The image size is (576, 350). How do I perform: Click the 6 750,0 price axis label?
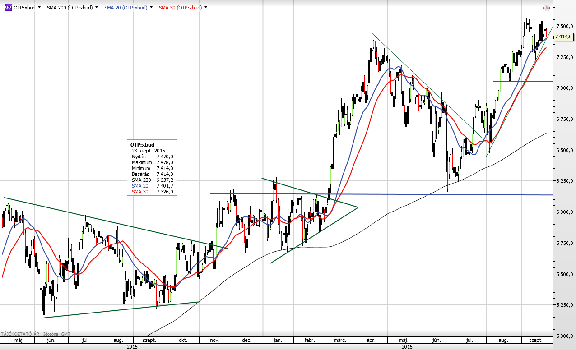(x=565, y=119)
